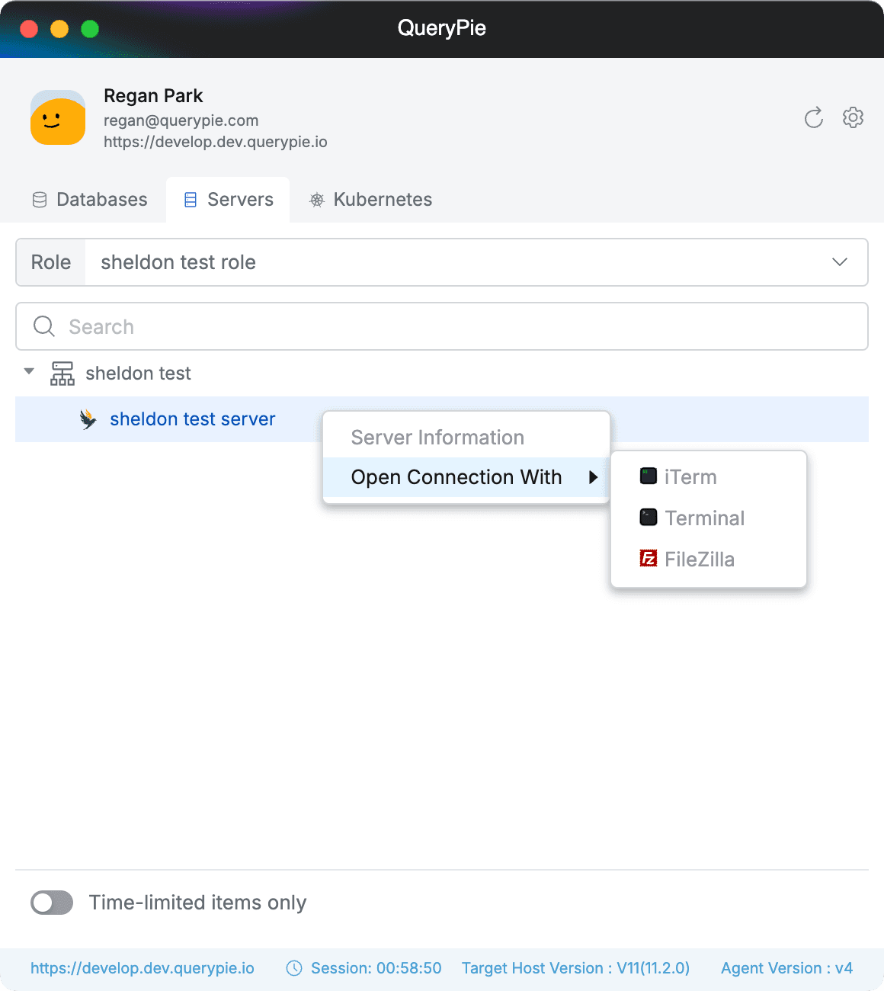The height and width of the screenshot is (991, 884).
Task: Open settings via the gear icon
Action: tap(853, 117)
